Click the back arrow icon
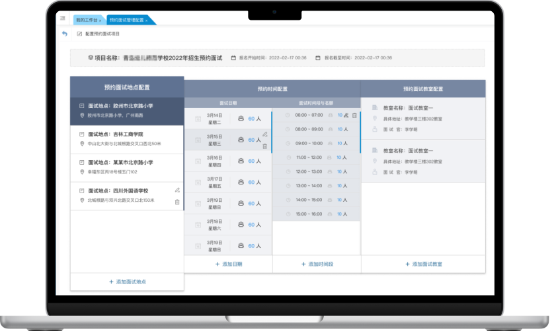The image size is (550, 331). (x=64, y=34)
